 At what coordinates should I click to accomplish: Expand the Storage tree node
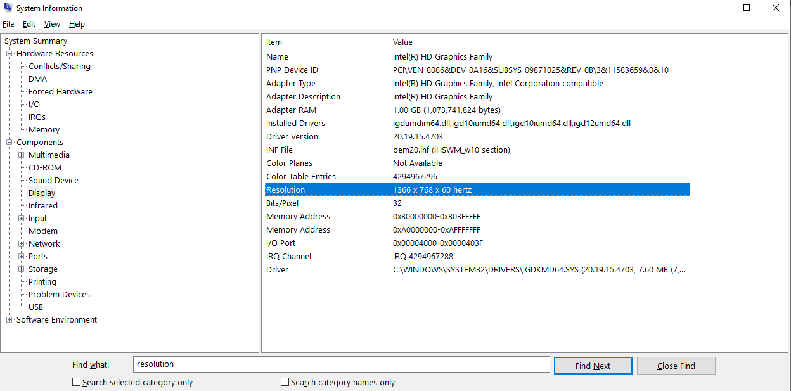click(x=22, y=269)
